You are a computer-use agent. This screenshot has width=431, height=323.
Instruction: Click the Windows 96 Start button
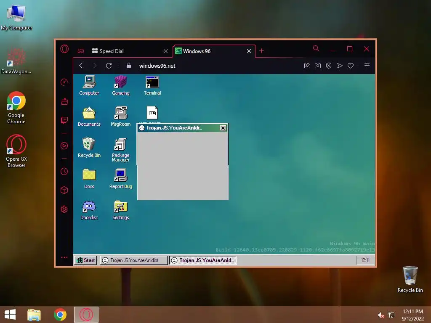[x=85, y=260]
